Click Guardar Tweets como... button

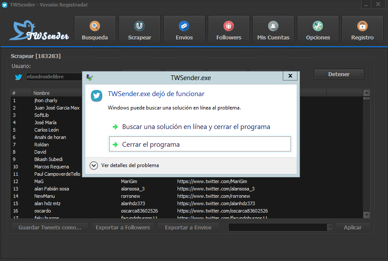50,227
